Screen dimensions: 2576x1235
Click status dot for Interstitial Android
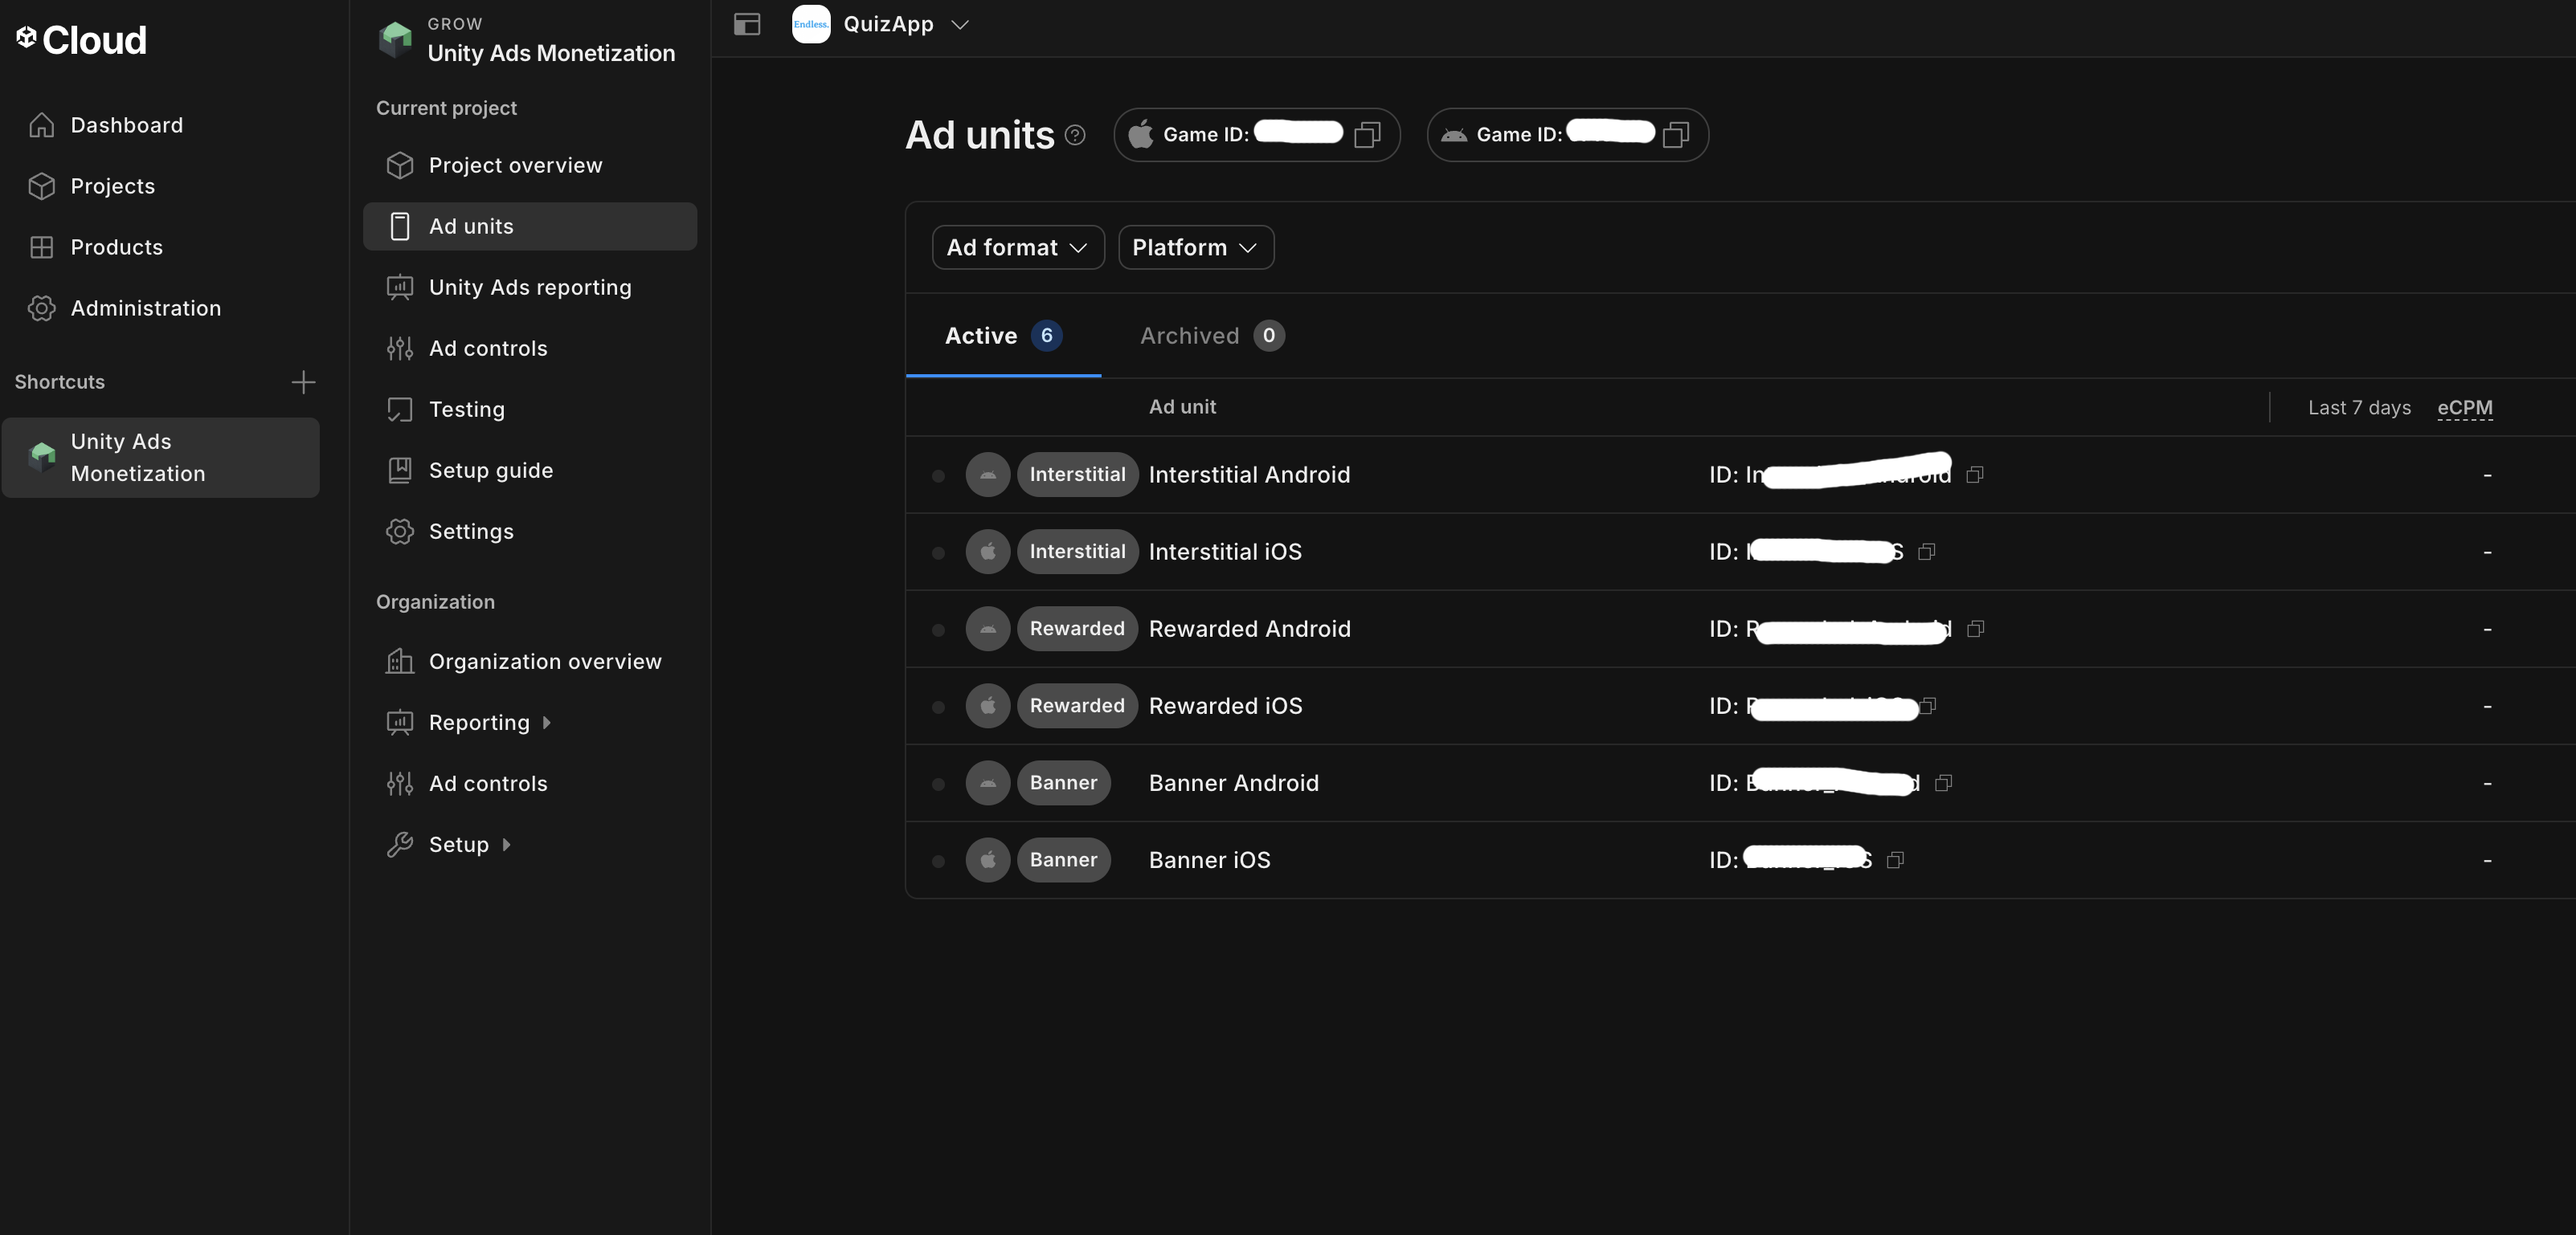coord(938,475)
